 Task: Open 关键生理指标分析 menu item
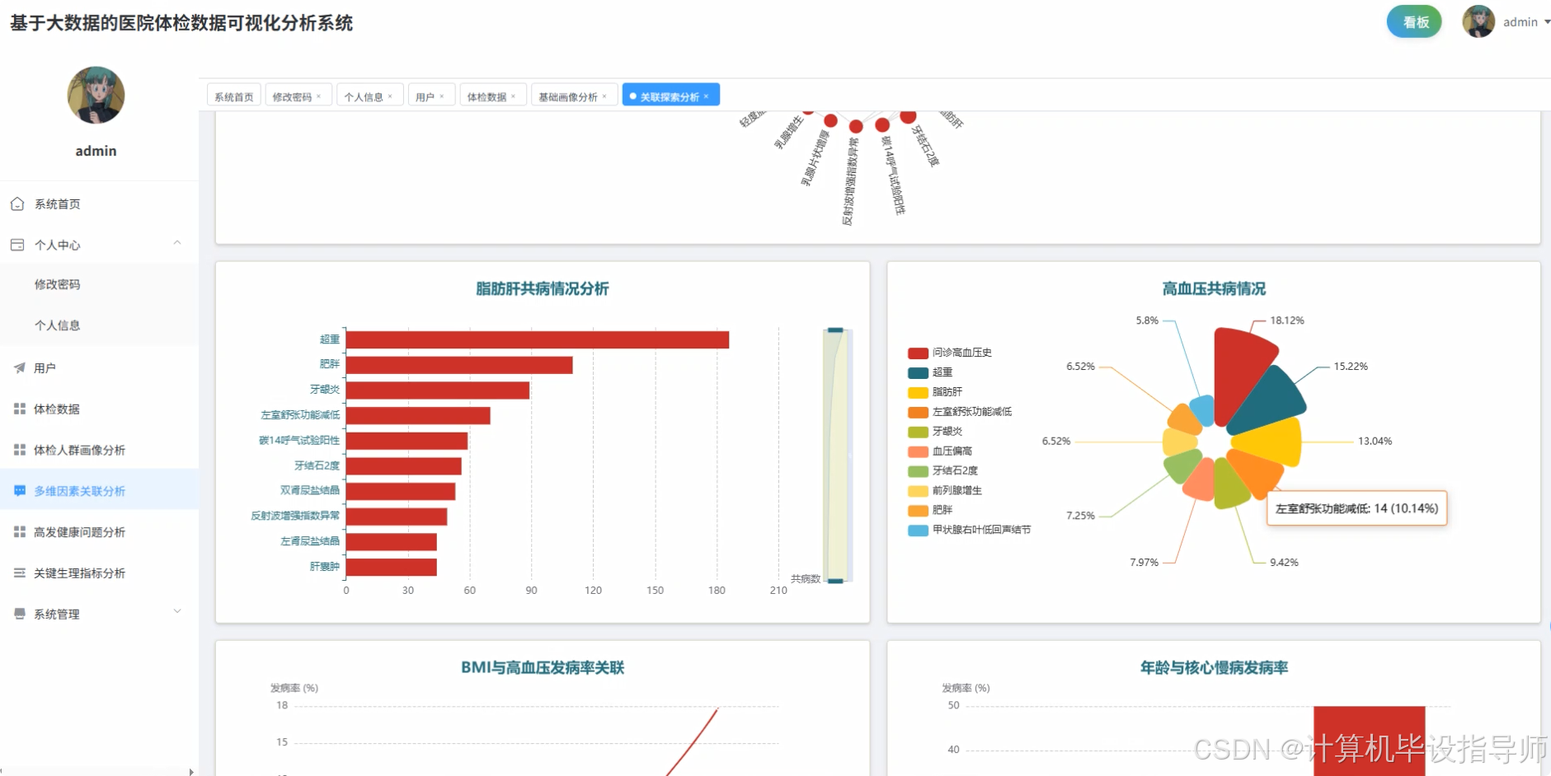click(x=99, y=573)
